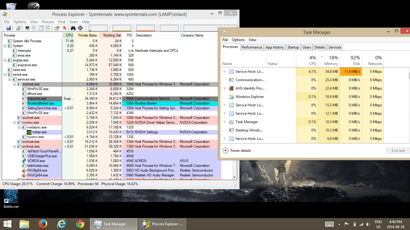The image size is (410, 230).
Task: Click the Refresh Now toolbar icon
Action: click(18, 28)
